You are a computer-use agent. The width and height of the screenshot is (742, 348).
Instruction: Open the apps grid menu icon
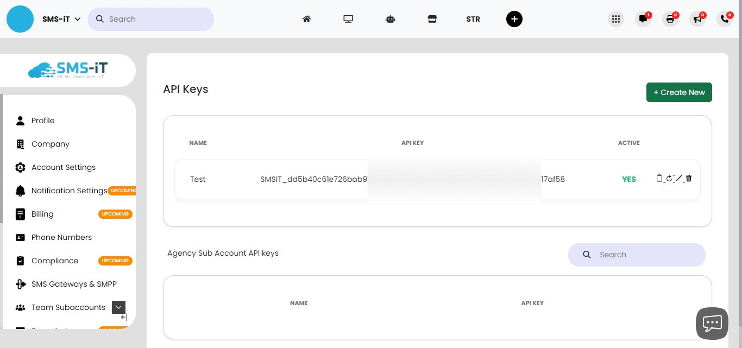click(615, 19)
